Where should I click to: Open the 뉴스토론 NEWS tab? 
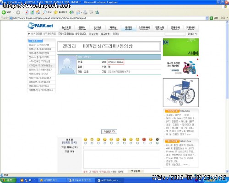coord(66,28)
